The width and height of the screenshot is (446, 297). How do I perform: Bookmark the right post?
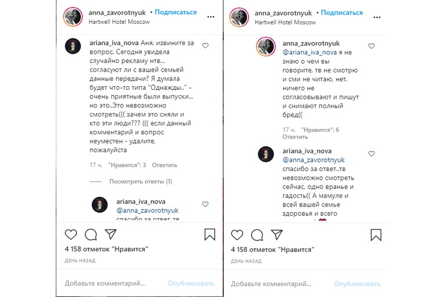coord(376,235)
